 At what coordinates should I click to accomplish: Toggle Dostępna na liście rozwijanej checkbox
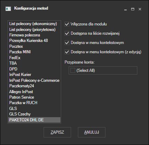tap(67, 33)
